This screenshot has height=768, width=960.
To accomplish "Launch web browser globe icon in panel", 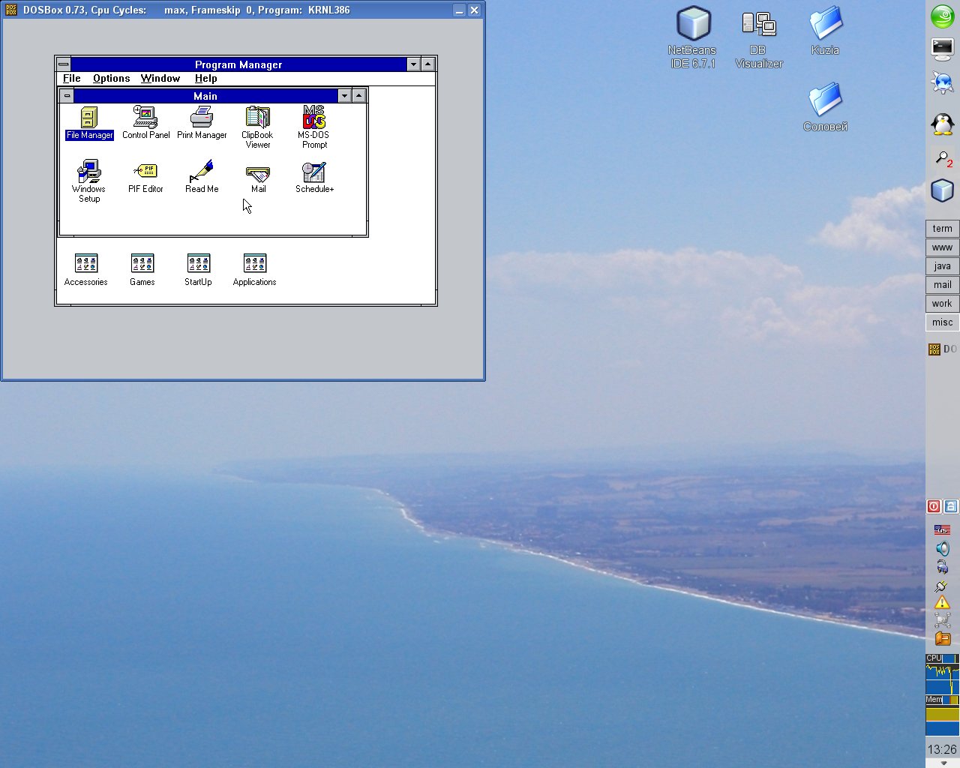I will (943, 82).
